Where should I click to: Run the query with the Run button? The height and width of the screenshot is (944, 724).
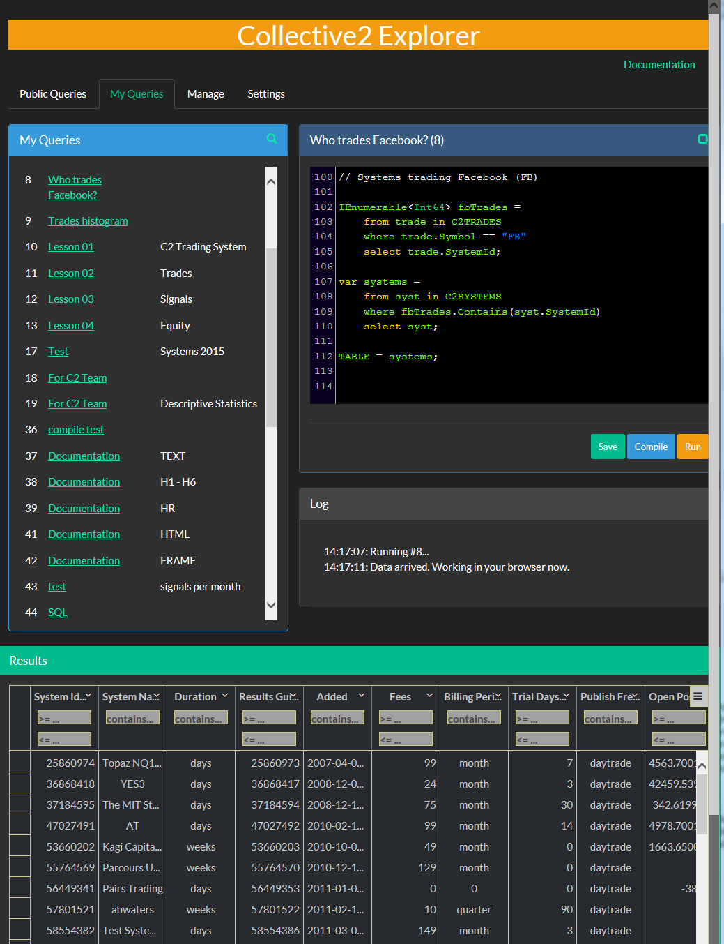click(x=693, y=447)
